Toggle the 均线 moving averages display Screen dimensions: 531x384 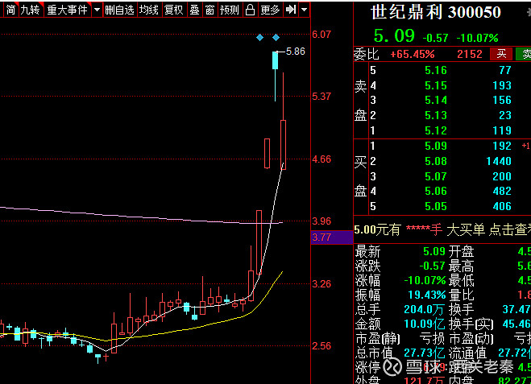(149, 10)
